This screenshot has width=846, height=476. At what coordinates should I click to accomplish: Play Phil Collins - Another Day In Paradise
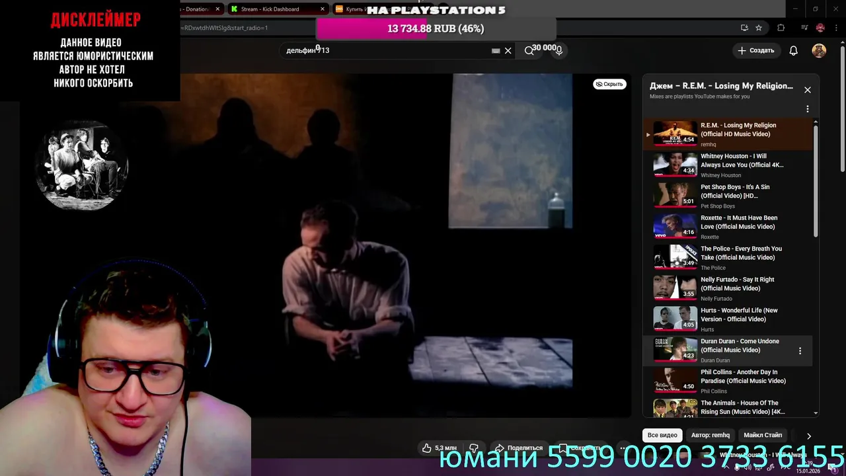tap(728, 381)
